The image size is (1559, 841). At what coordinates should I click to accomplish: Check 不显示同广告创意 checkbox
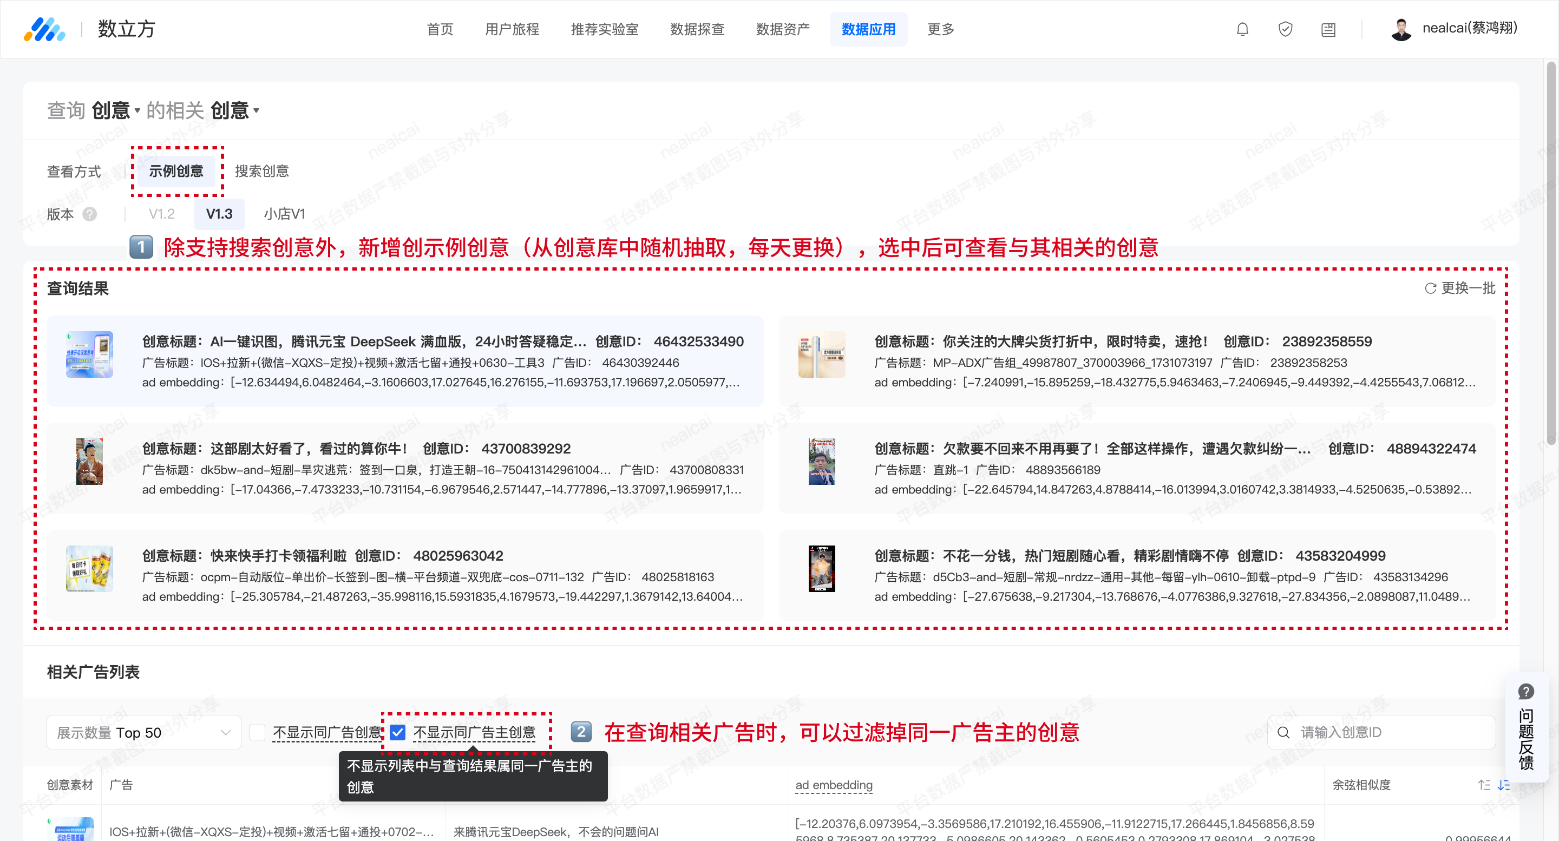point(257,733)
